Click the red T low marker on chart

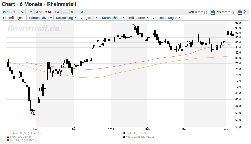pos(32,113)
